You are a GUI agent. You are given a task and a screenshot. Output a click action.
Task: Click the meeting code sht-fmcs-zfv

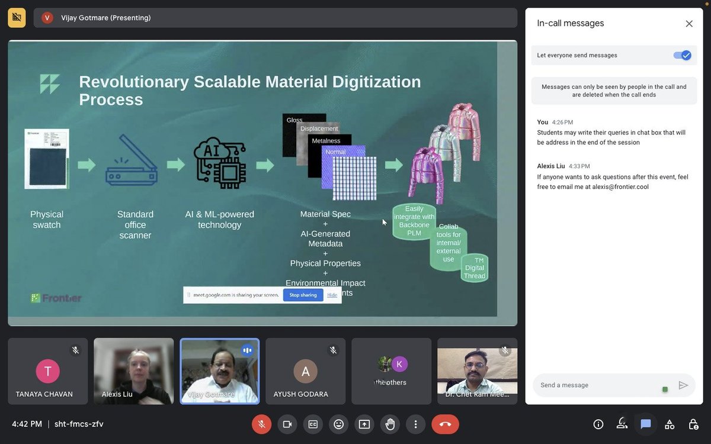[79, 424]
